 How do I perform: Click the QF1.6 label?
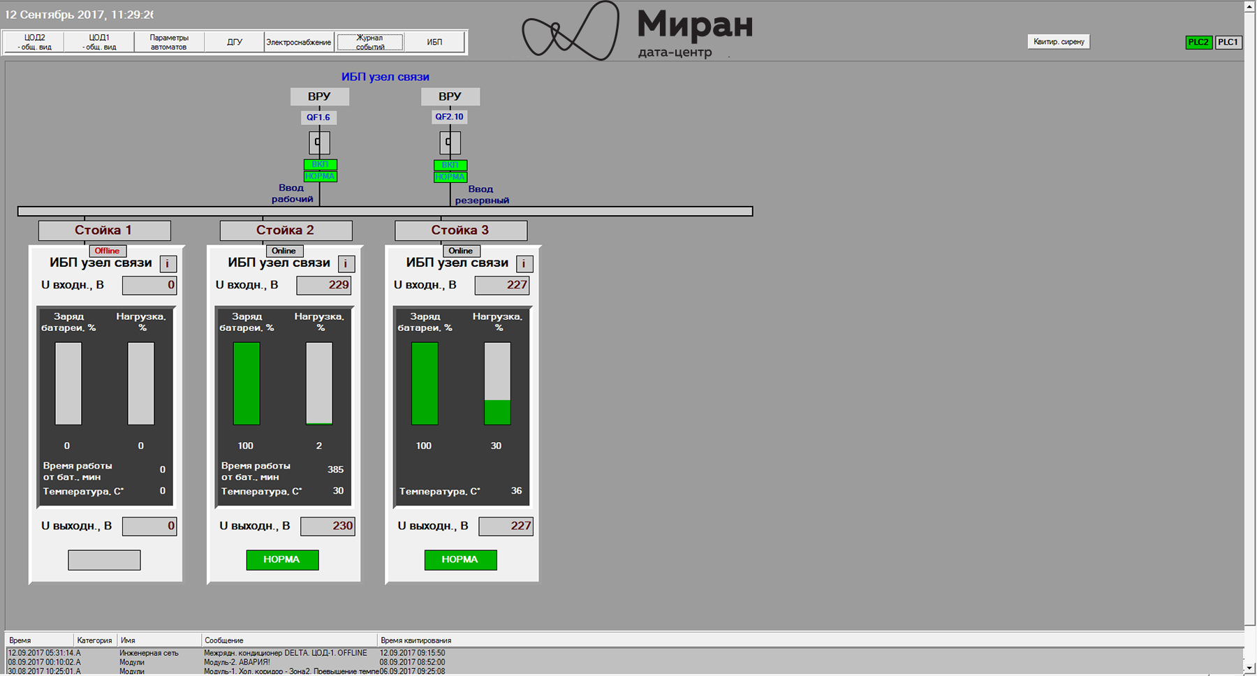pyautogui.click(x=318, y=117)
